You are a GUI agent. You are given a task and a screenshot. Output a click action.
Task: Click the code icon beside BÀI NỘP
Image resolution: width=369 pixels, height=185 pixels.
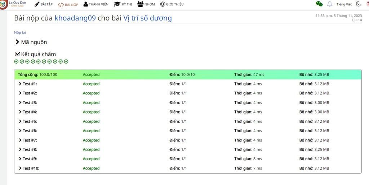61,4
